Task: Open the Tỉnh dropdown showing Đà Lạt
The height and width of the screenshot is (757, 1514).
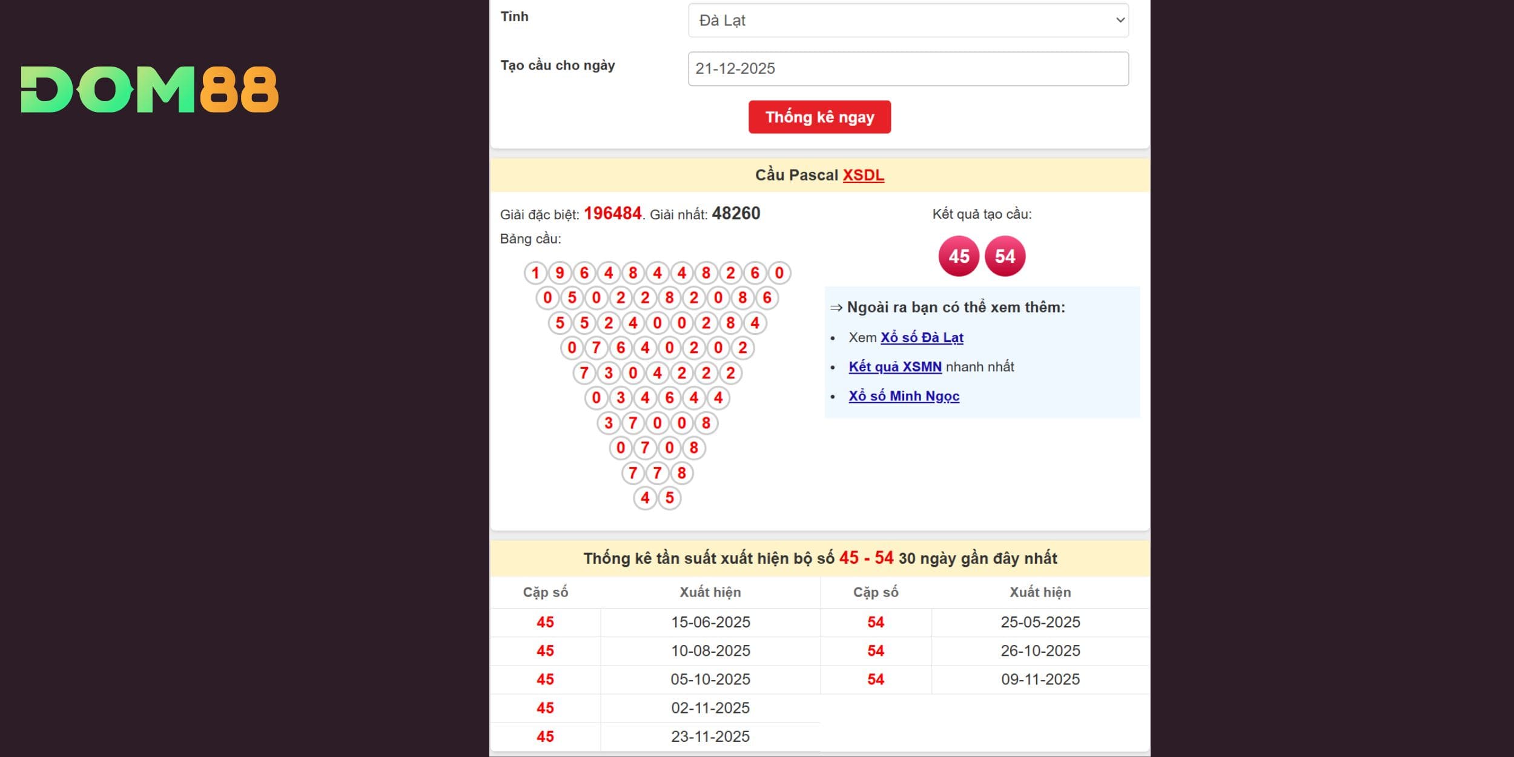Action: coord(908,21)
